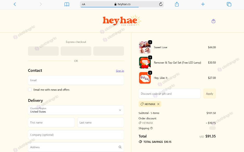Go back with Safari's back arrow
Screen dimensions: 244x152
pyautogui.click(x=15, y=4)
